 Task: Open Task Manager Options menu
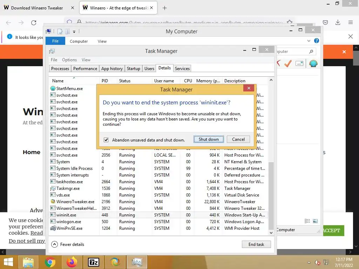[69, 60]
